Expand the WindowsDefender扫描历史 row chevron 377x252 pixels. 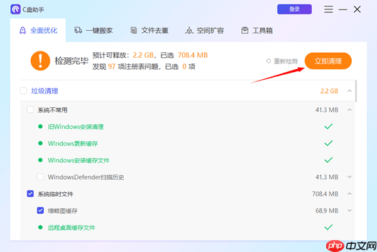349,177
